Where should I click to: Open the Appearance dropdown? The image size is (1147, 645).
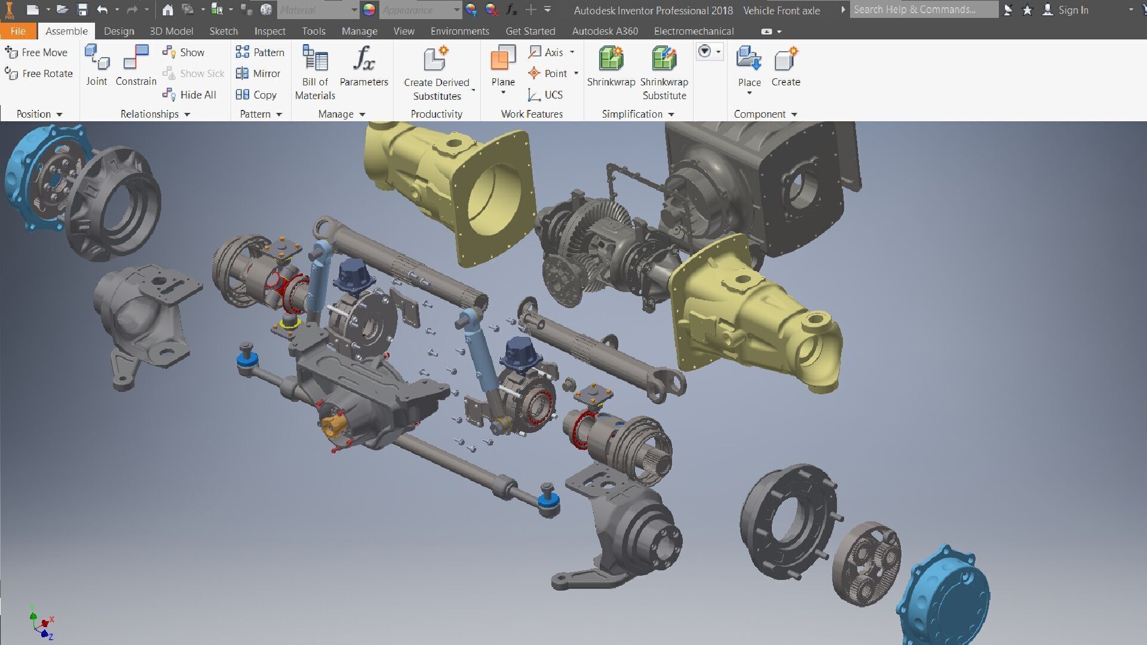(456, 10)
